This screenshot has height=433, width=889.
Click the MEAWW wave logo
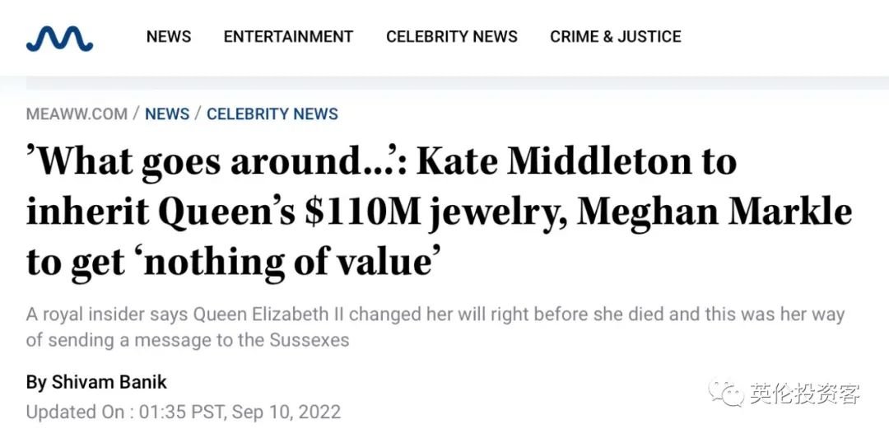click(59, 40)
